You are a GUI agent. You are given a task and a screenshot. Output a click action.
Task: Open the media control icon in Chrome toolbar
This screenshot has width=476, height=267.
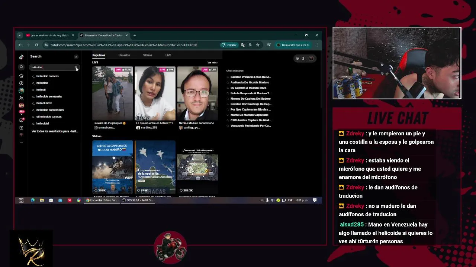[x=269, y=45]
